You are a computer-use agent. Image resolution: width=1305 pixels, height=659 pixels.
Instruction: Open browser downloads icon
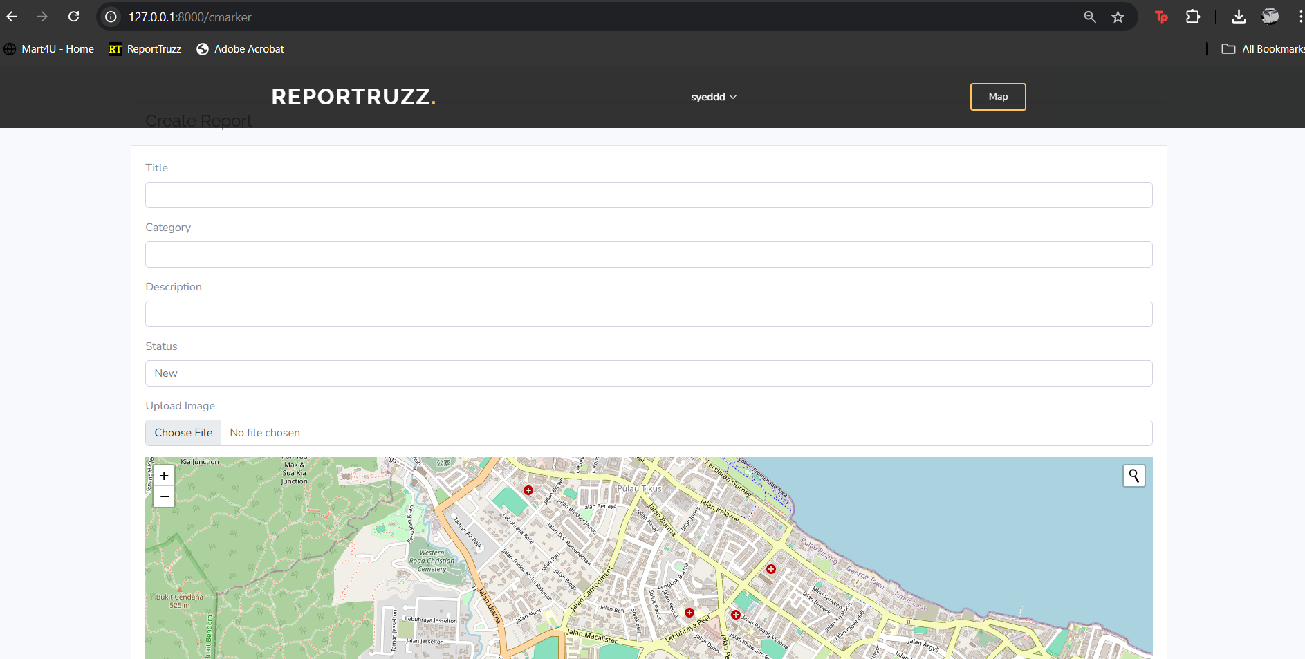coord(1239,17)
